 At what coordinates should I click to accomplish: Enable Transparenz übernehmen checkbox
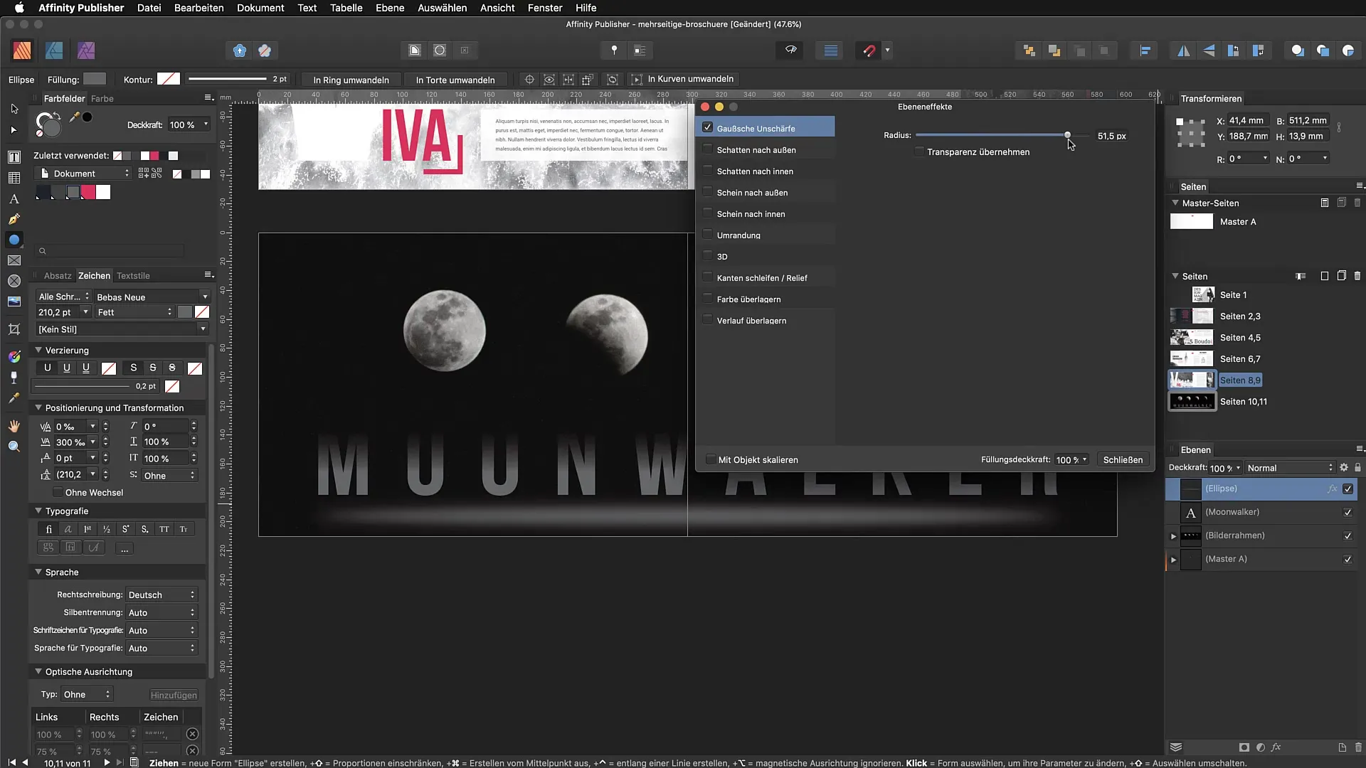click(x=919, y=151)
